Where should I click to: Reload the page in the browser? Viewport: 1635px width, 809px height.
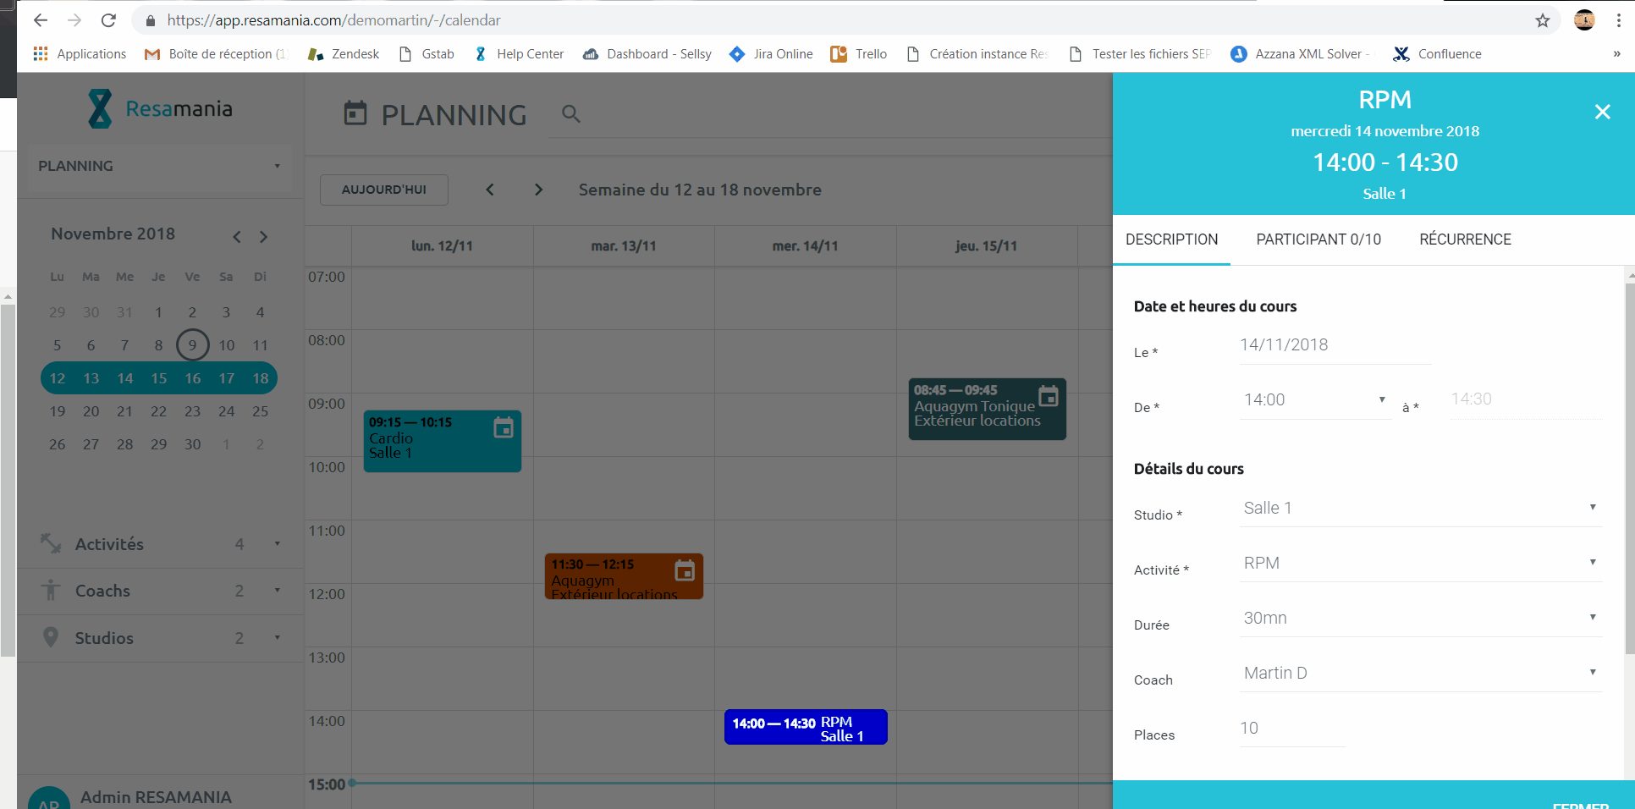[108, 20]
